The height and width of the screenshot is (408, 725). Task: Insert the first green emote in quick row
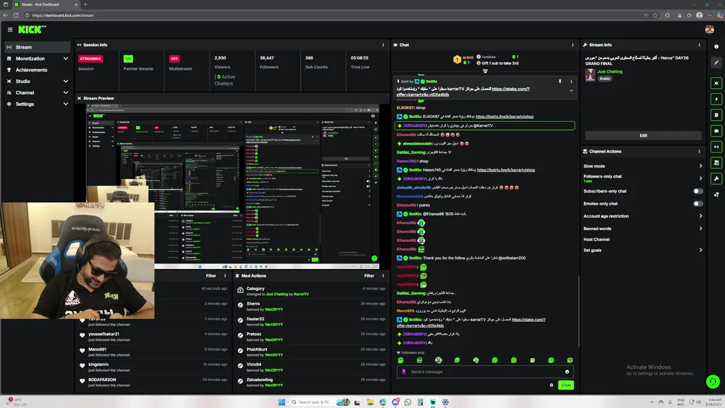pyautogui.click(x=401, y=360)
